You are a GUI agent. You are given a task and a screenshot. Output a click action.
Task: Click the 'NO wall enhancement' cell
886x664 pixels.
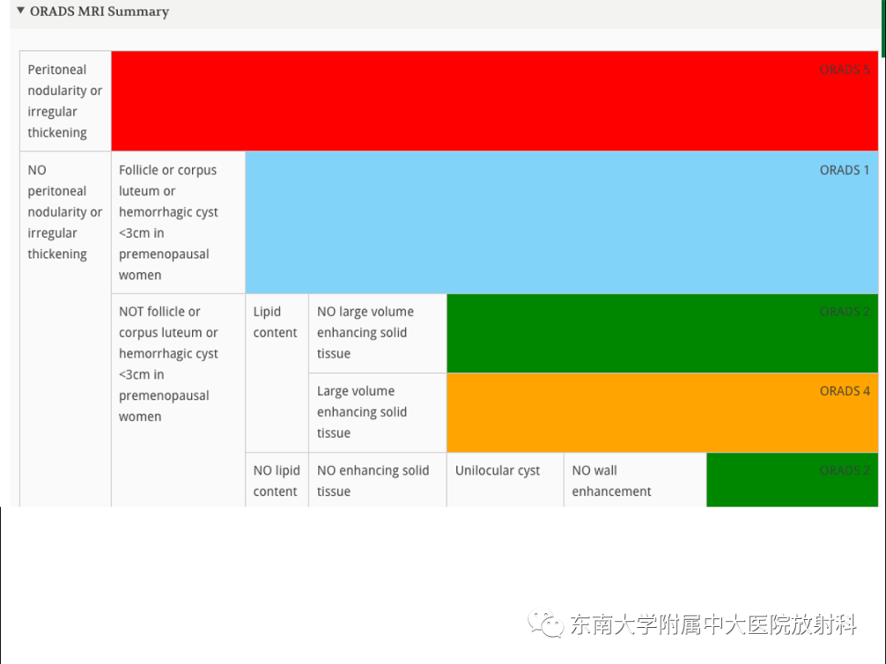(635, 480)
